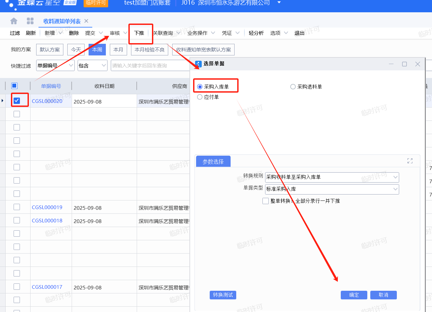Uncheck the row CGSL000020 checkbox
The width and height of the screenshot is (432, 312).
click(17, 101)
